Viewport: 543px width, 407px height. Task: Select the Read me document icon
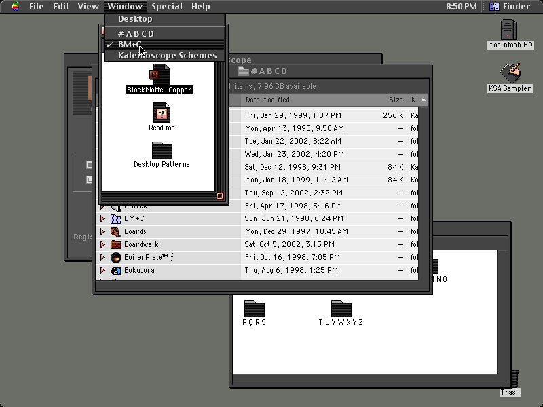(x=162, y=113)
